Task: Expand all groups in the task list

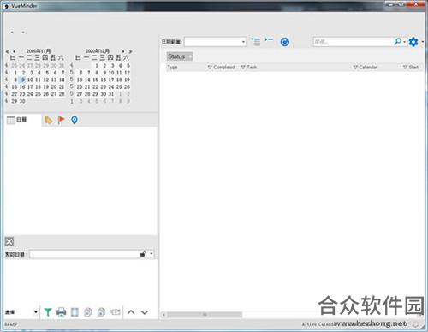Action: [256, 42]
